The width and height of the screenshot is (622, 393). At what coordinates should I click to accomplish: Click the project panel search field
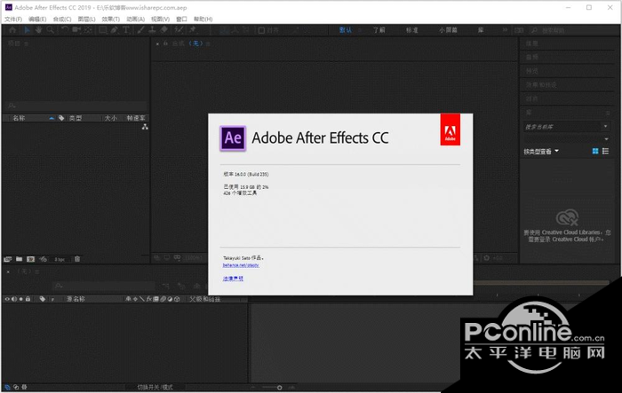click(x=77, y=106)
